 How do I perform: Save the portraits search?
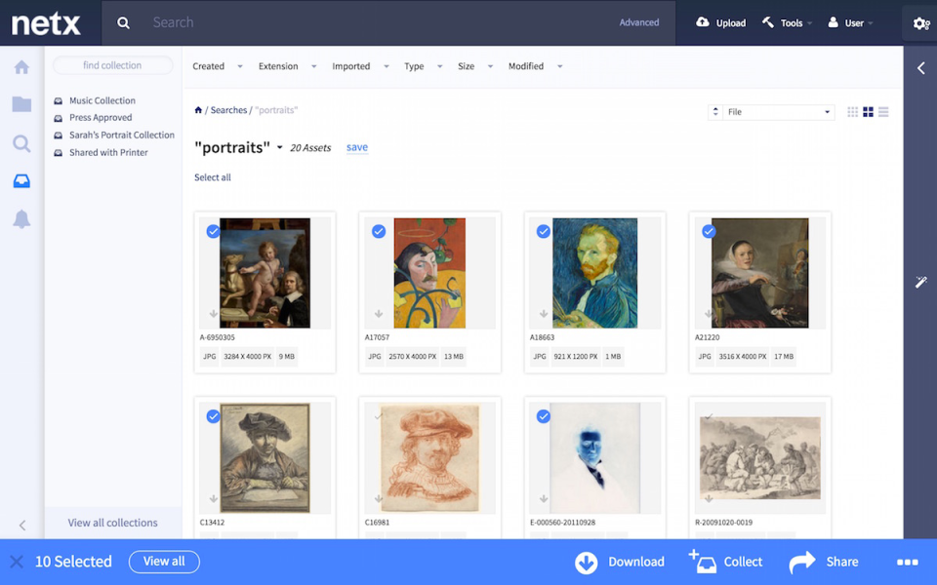coord(357,147)
